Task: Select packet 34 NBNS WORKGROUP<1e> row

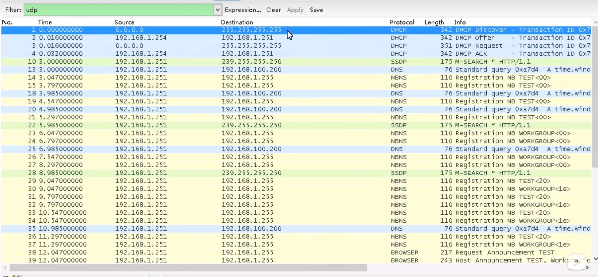Action: click(296, 221)
